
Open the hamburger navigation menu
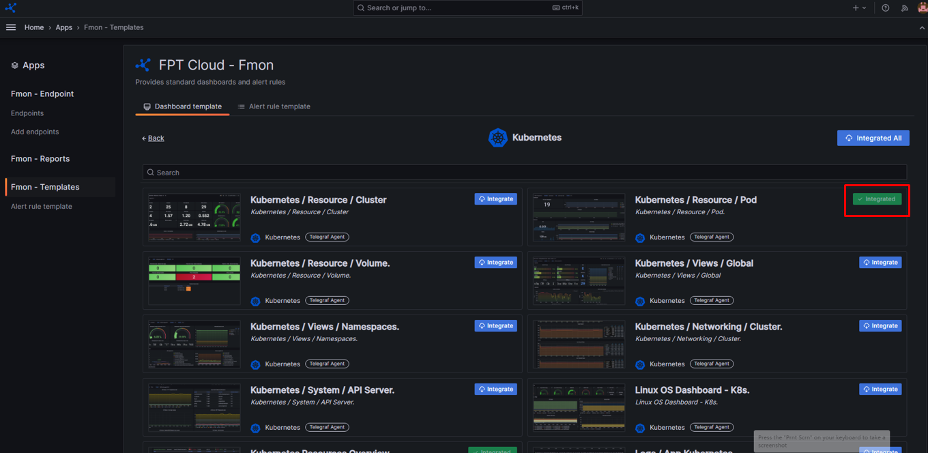click(x=11, y=27)
